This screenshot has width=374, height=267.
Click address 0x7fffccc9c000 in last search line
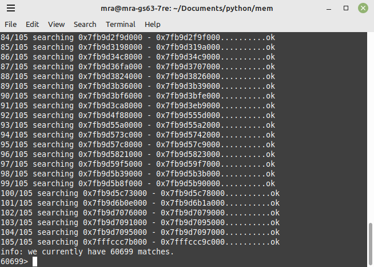click(x=193, y=242)
